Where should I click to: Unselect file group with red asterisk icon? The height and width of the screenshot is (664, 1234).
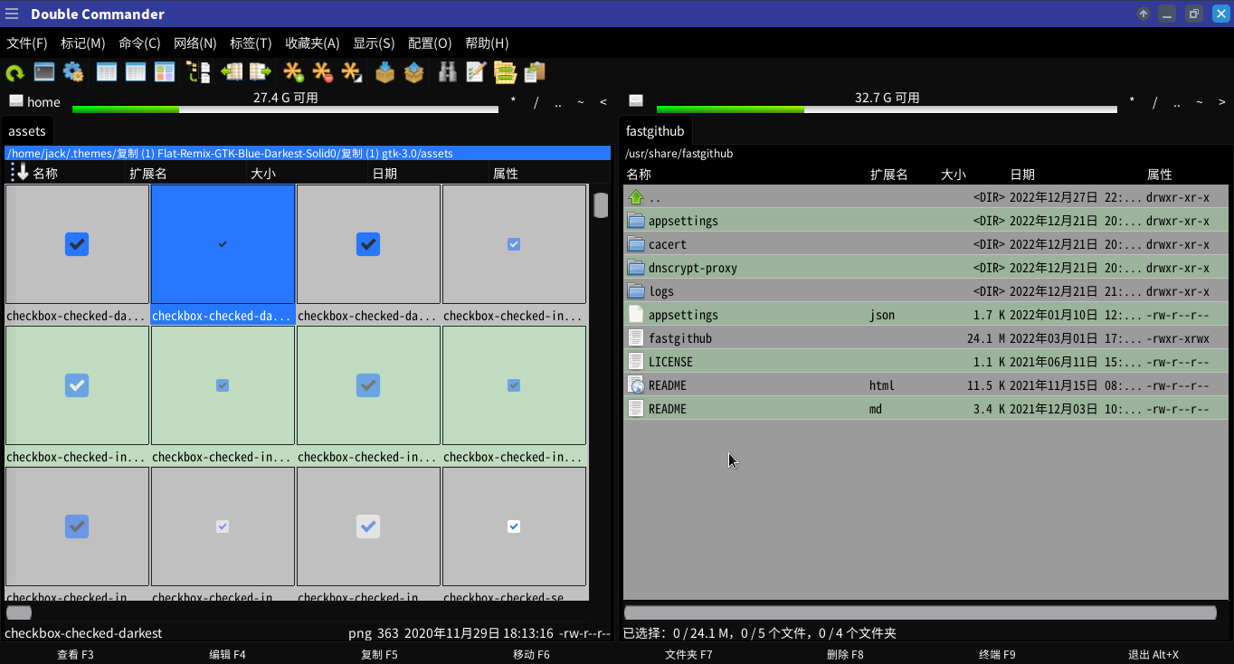click(x=321, y=71)
